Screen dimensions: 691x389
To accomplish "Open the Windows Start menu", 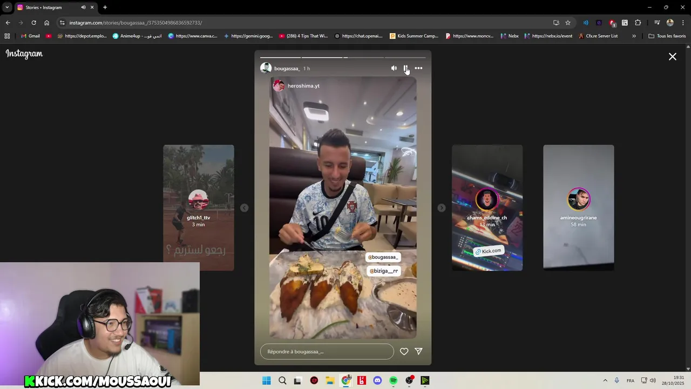I will click(266, 380).
